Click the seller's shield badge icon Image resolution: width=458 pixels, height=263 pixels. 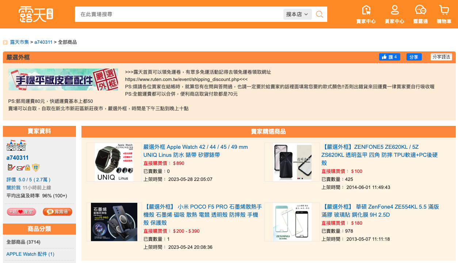coord(35,168)
